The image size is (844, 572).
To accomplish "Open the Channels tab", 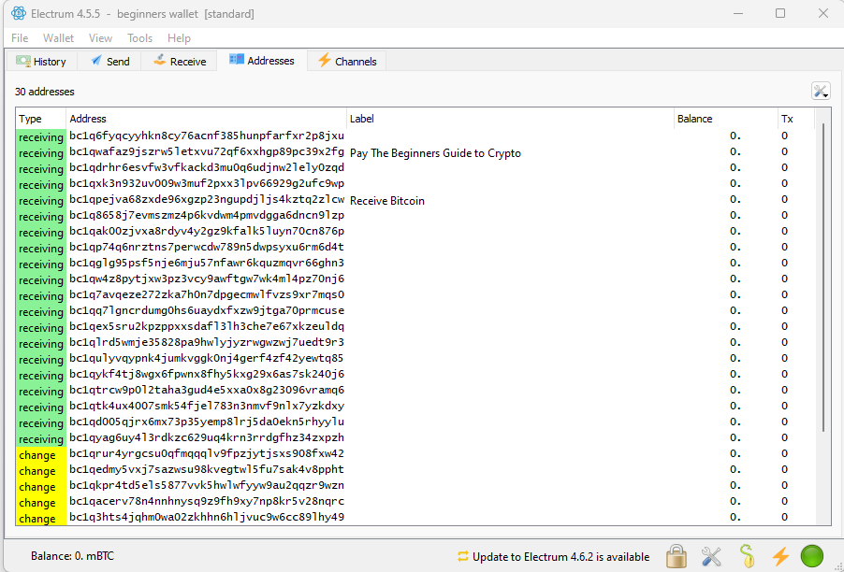I will coord(347,62).
